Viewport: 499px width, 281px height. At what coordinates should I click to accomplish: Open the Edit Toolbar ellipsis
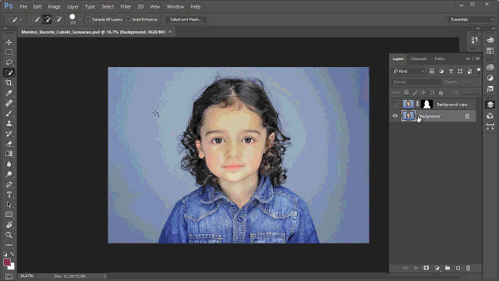click(x=9, y=245)
